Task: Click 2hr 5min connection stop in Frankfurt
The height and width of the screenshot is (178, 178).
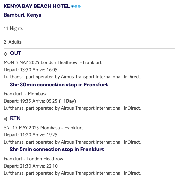Action: tap(57, 149)
